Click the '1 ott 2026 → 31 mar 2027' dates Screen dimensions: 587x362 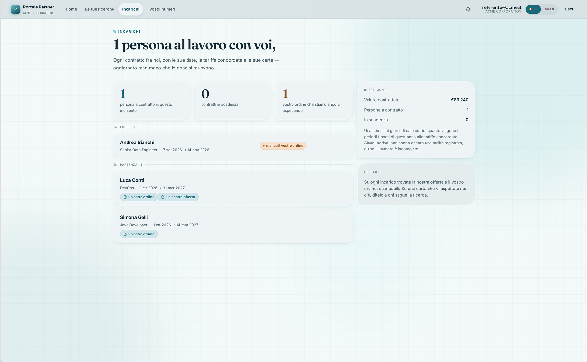click(162, 188)
